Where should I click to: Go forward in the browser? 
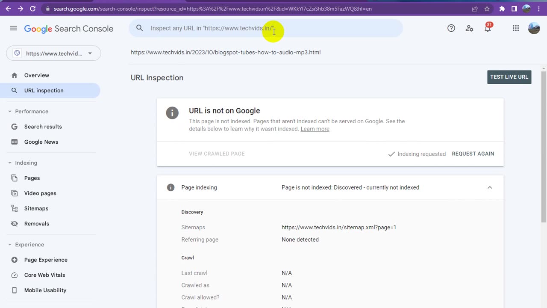click(21, 9)
